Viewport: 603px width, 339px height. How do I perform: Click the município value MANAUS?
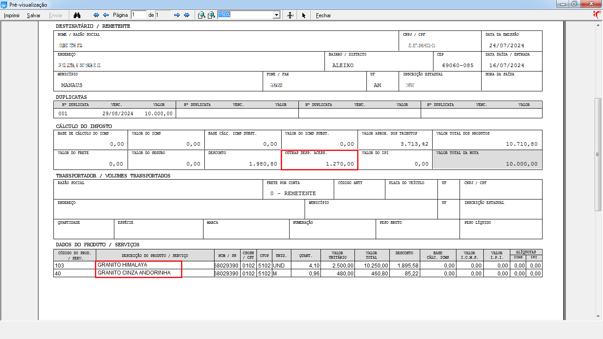(x=72, y=85)
